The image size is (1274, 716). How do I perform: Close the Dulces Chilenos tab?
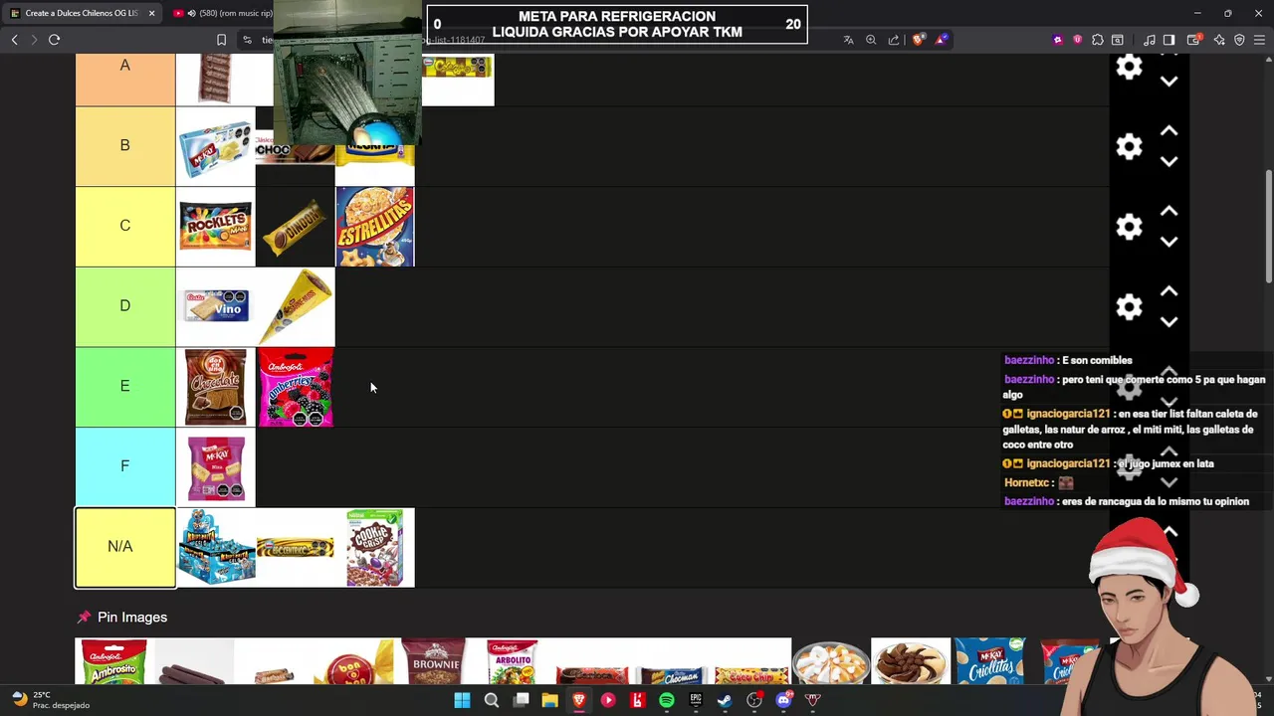(151, 13)
